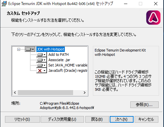
Task: Click the 192MB disk space requirement text
Action: coord(100,76)
